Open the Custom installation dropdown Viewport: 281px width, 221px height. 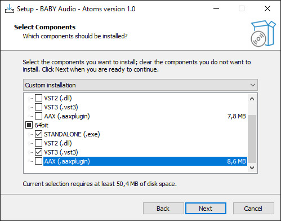pyautogui.click(x=140, y=85)
